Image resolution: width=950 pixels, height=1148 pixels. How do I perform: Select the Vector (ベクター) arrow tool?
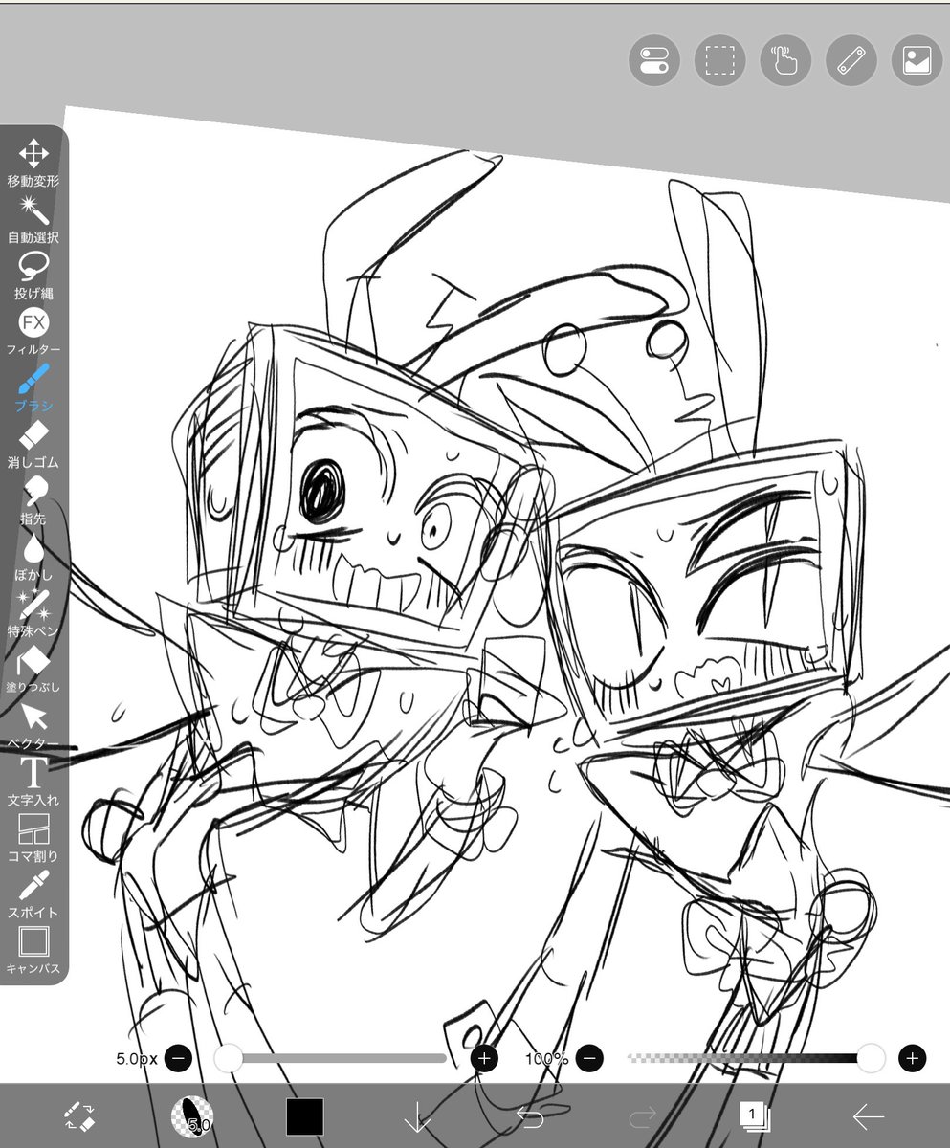click(x=33, y=725)
